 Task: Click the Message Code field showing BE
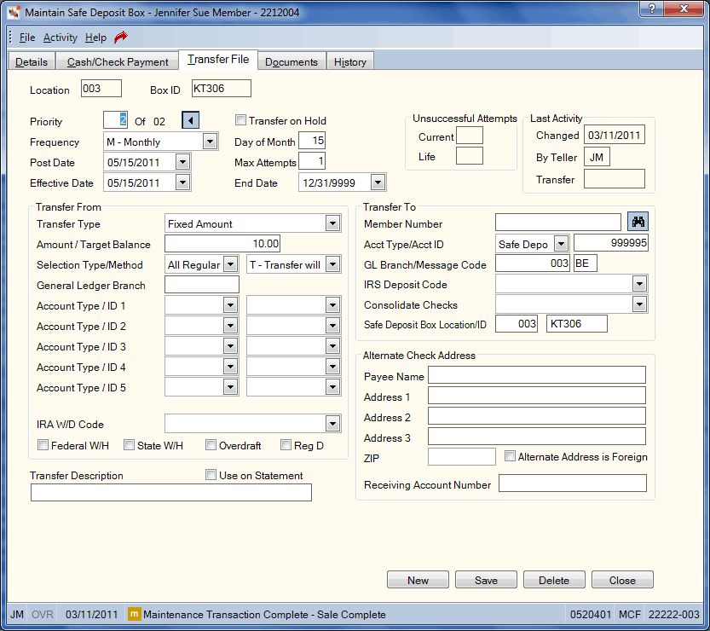pyautogui.click(x=586, y=263)
